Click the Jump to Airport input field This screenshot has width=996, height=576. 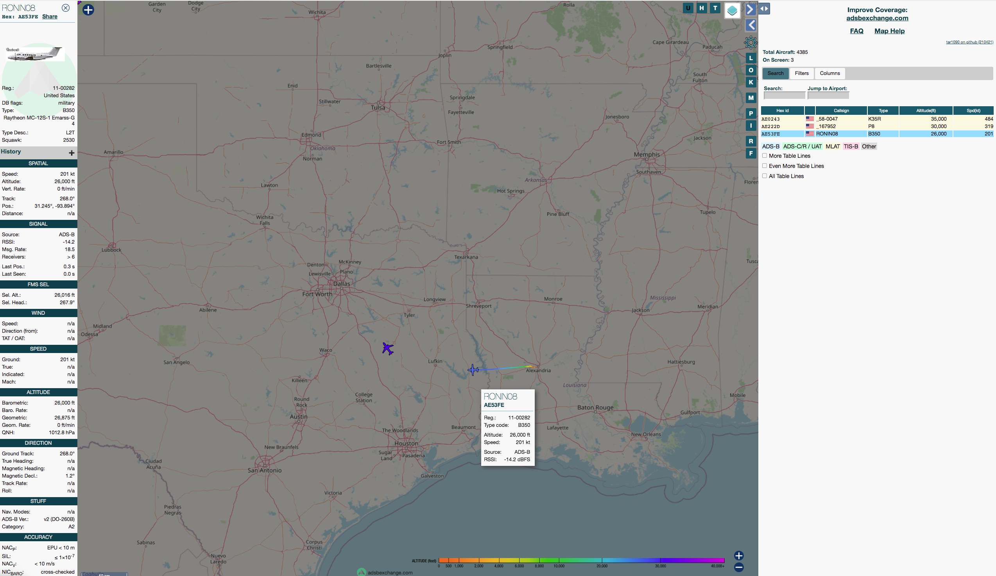click(x=828, y=96)
